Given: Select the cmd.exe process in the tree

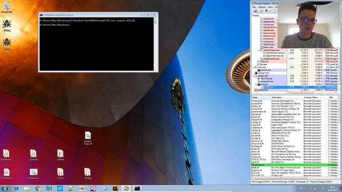Looking at the screenshot, I should [x=264, y=84].
